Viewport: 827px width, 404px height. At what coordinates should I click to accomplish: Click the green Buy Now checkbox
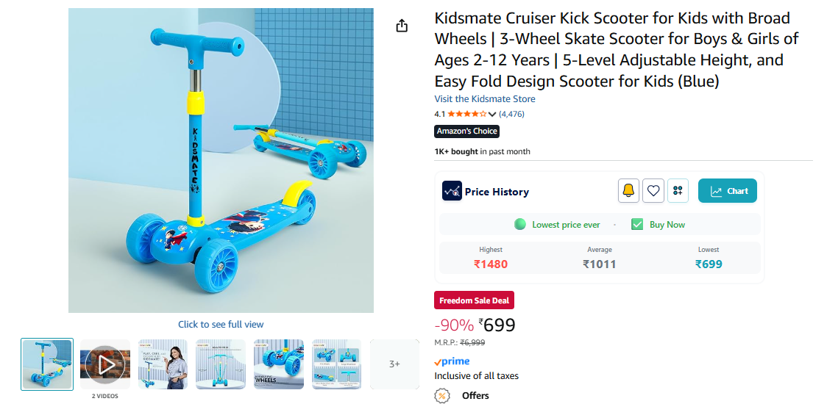pos(637,225)
